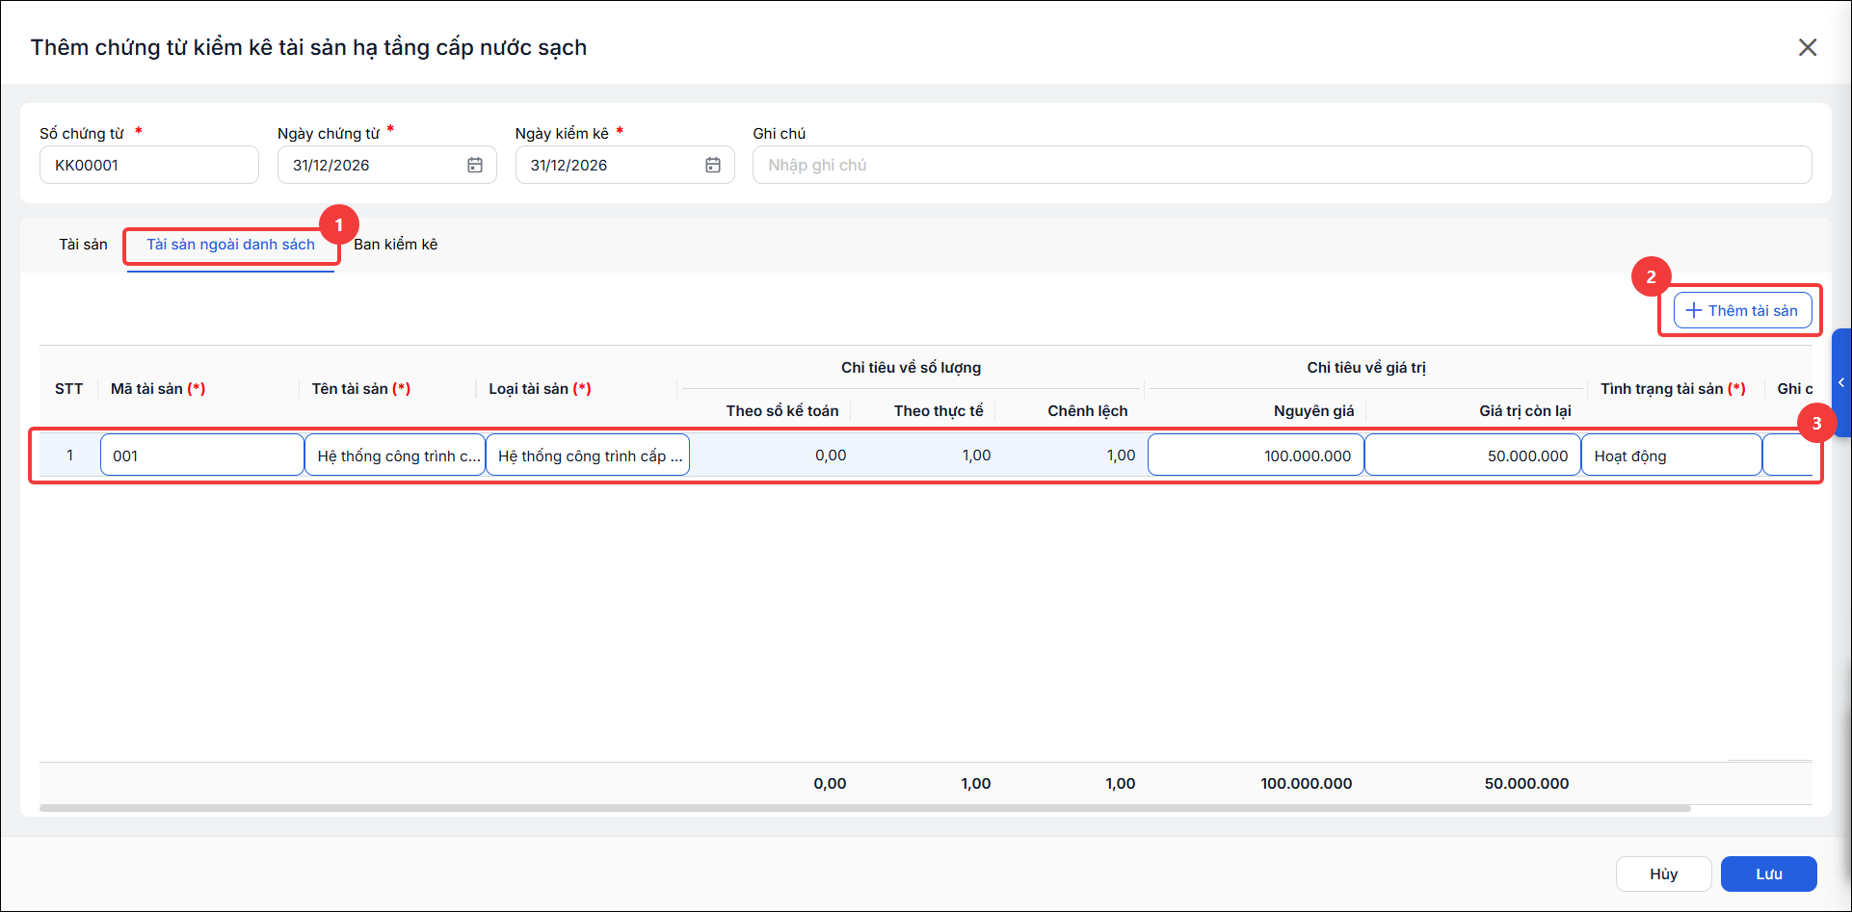The width and height of the screenshot is (1852, 912).
Task: Edit the Tên tài sản cell in row 1
Action: tap(395, 456)
